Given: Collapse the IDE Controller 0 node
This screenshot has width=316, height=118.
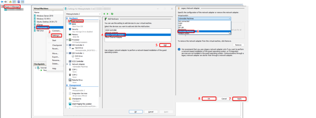Looking at the screenshot, I should tap(67, 45).
